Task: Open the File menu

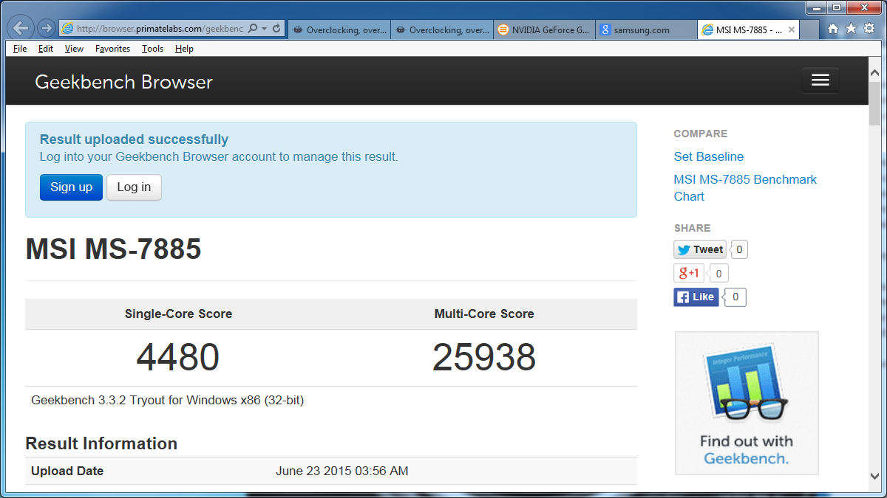Action: [x=20, y=49]
